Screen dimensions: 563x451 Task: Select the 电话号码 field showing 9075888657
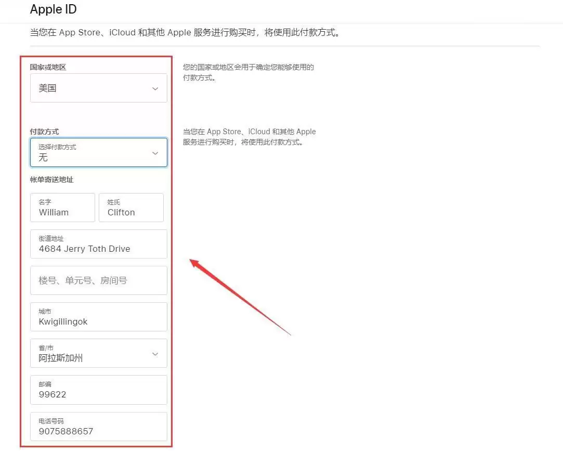point(99,427)
